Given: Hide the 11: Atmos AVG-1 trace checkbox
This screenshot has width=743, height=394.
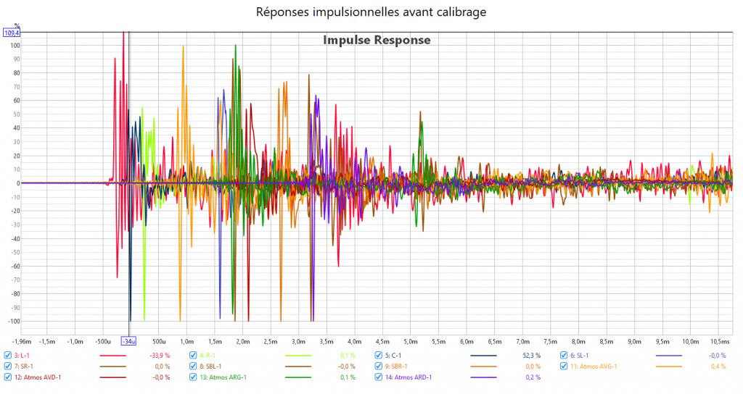Looking at the screenshot, I should tap(564, 366).
